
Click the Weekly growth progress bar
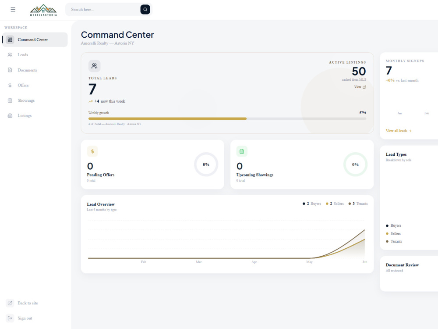coord(227,118)
